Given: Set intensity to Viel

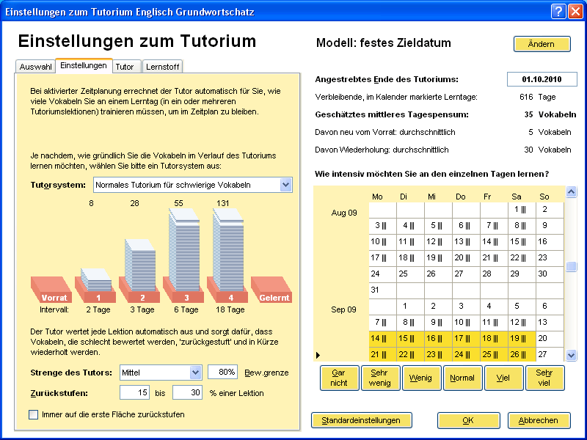Looking at the screenshot, I should click(x=503, y=378).
